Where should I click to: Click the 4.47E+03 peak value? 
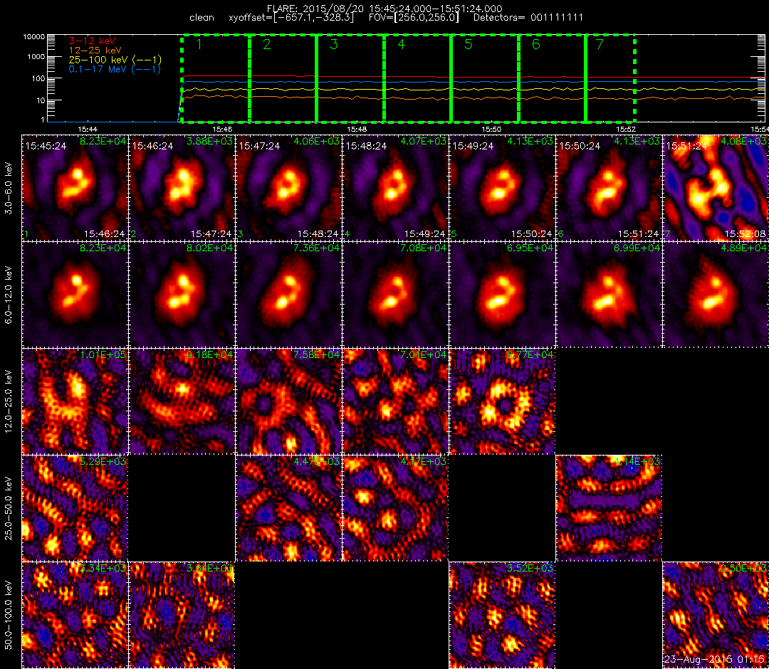point(317,461)
